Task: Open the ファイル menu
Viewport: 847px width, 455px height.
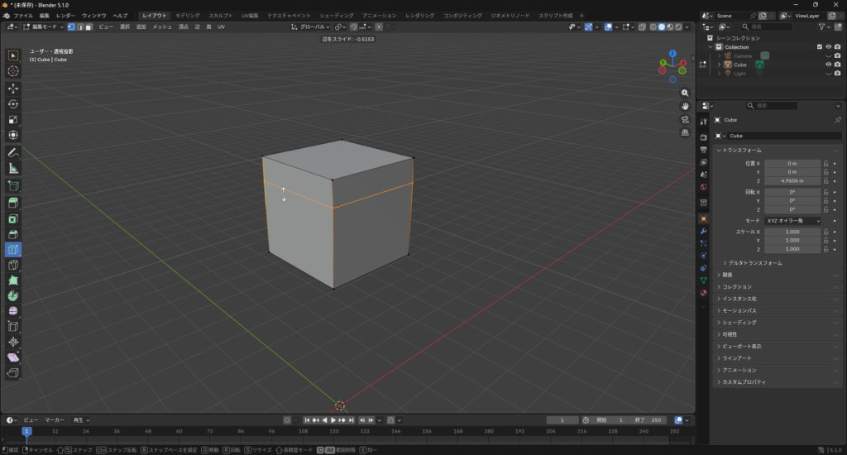Action: pos(23,16)
